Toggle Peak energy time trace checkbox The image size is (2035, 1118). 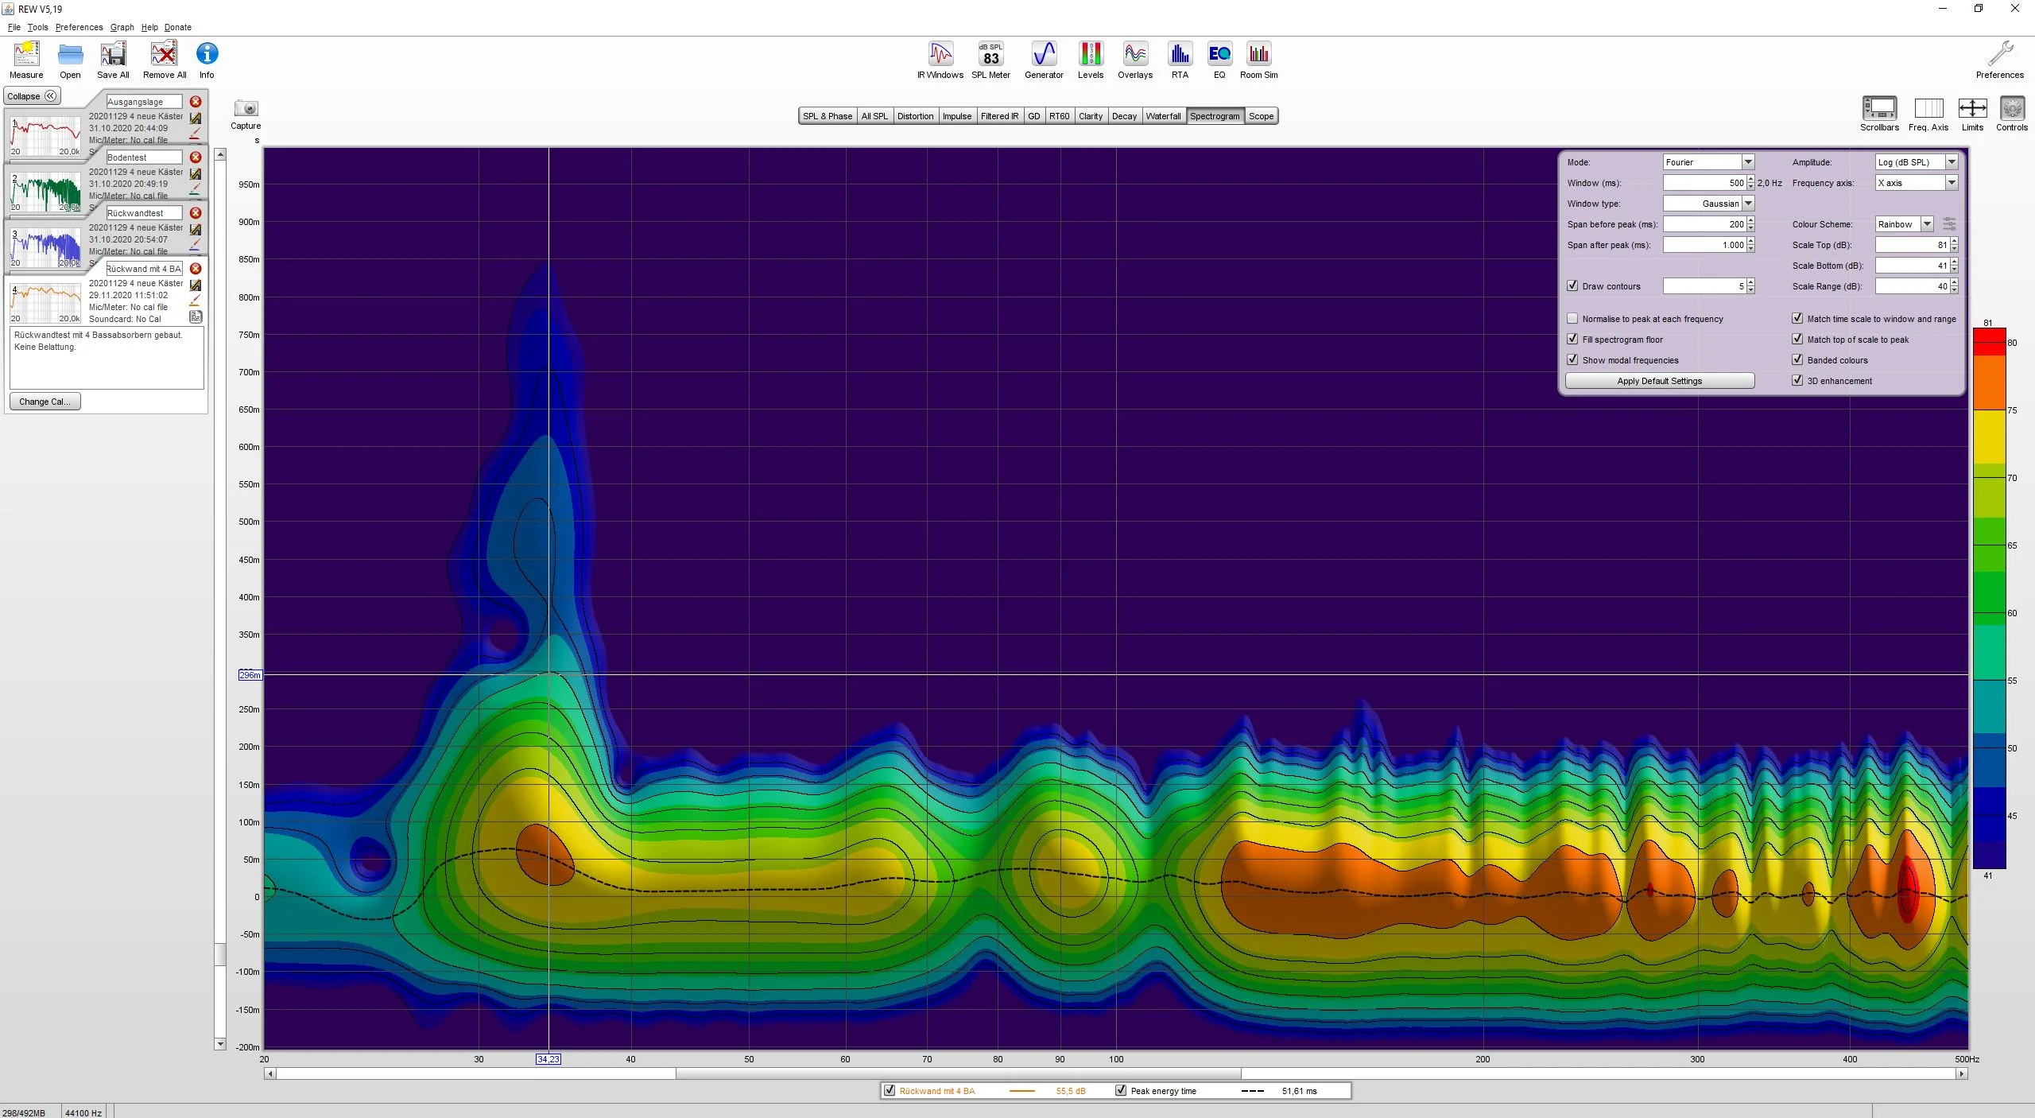click(x=1121, y=1091)
